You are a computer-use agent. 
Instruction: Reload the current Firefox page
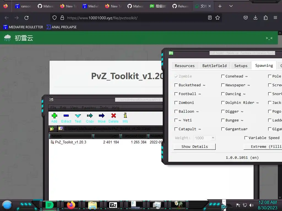[26, 18]
